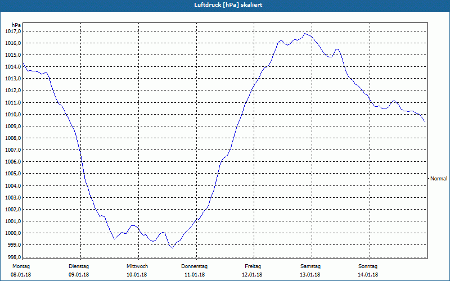
Task: Click the 'Montag' day label
Action: (x=21, y=266)
